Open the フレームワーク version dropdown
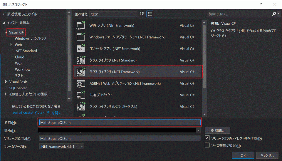Image resolution: width=282 pixels, height=161 pixels. [62, 146]
